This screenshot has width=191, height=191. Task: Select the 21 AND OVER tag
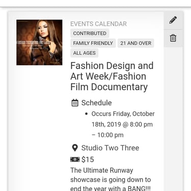click(x=136, y=43)
